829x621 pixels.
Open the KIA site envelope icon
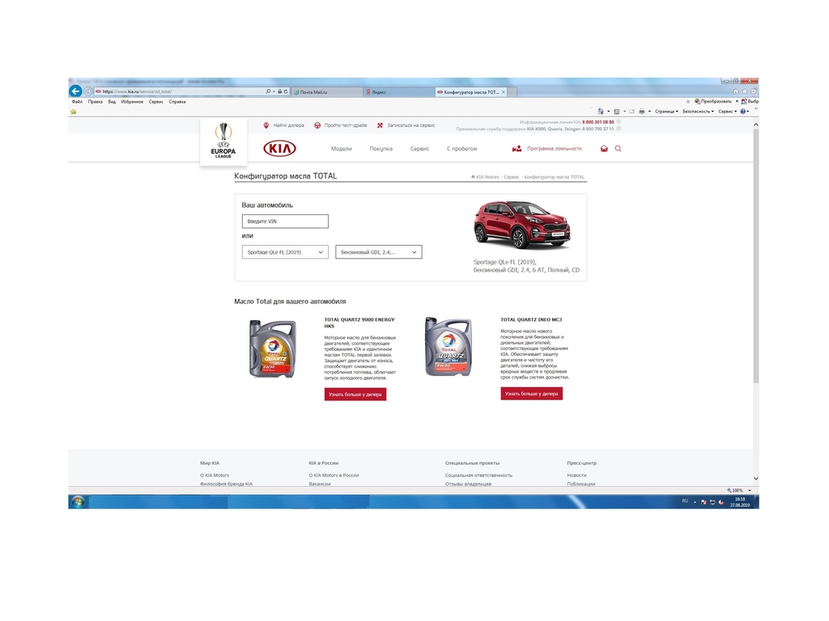(x=604, y=149)
